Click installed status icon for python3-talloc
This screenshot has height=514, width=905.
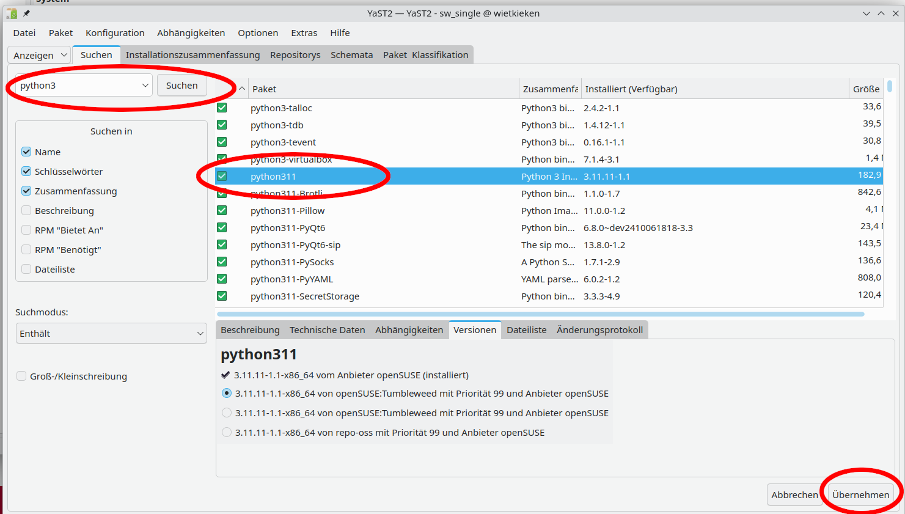[222, 108]
